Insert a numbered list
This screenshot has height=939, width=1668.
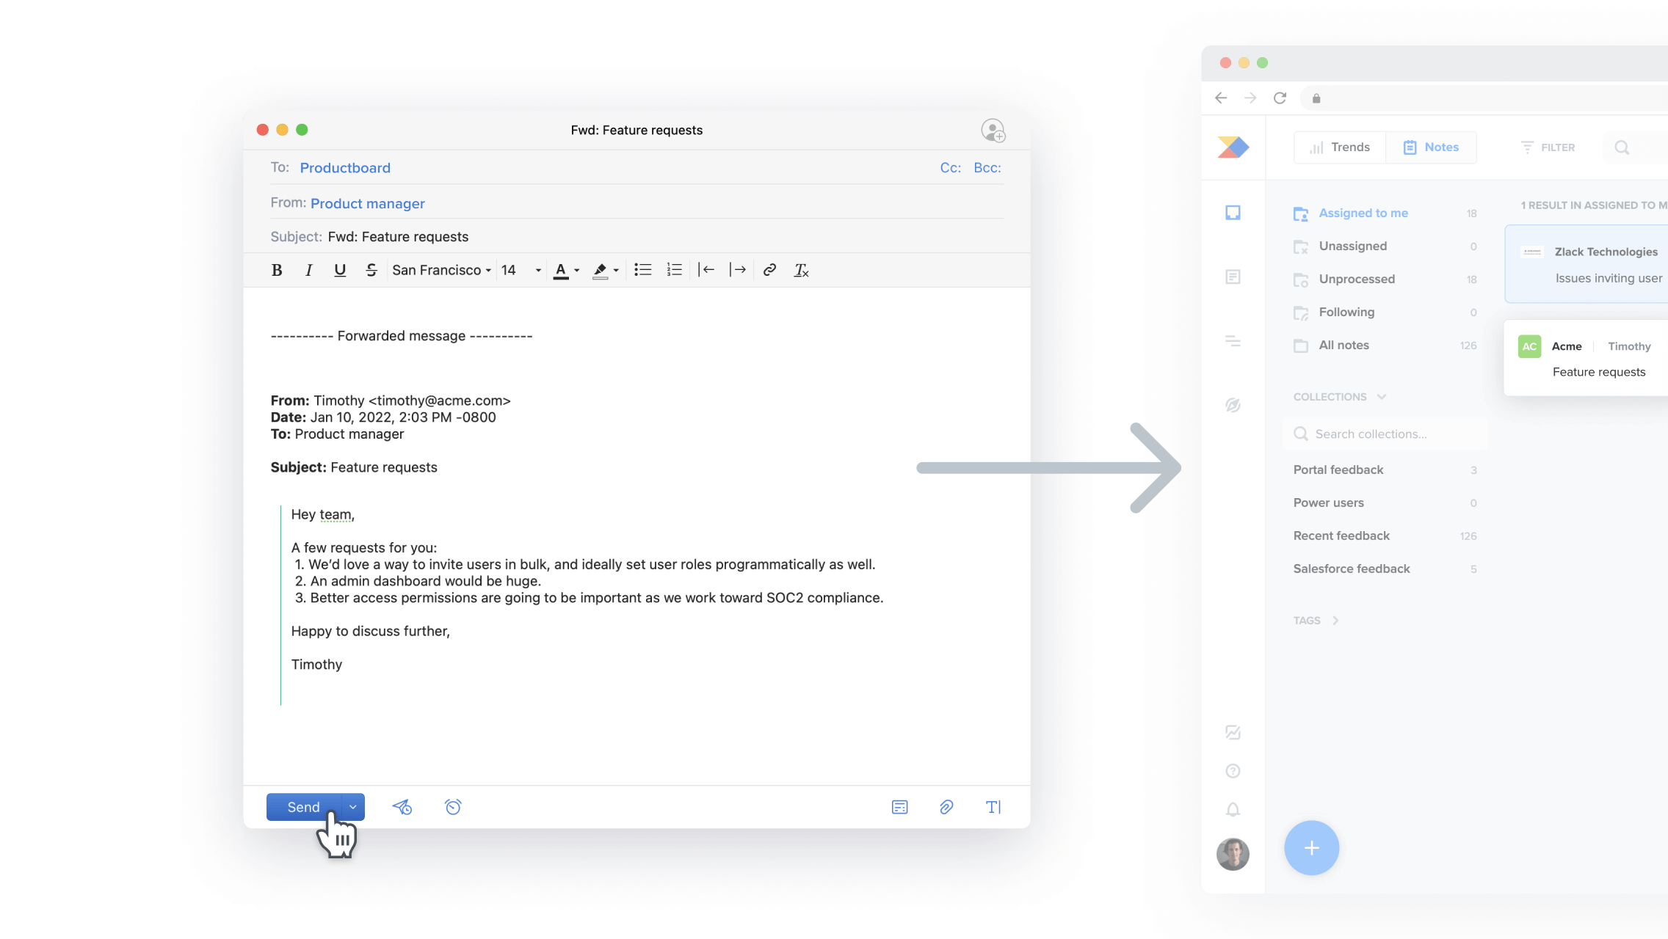675,270
